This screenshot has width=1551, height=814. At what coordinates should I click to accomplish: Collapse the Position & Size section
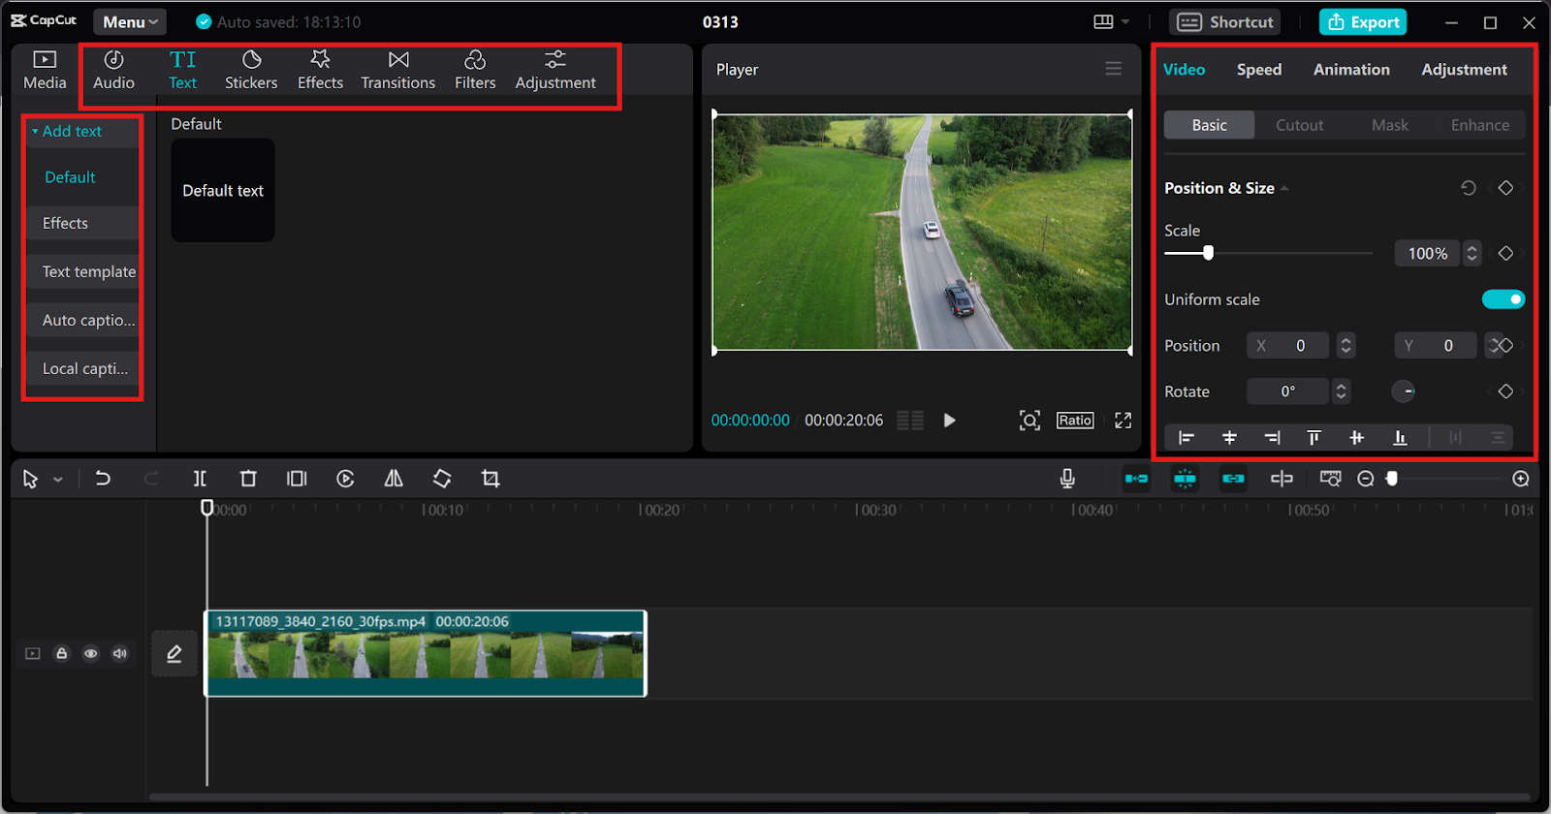click(1284, 189)
